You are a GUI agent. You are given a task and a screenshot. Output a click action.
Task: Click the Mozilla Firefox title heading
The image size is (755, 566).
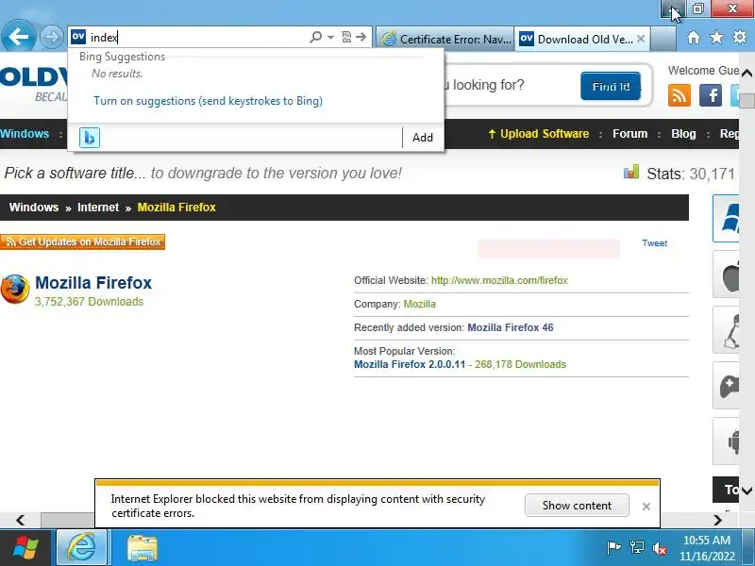[93, 282]
